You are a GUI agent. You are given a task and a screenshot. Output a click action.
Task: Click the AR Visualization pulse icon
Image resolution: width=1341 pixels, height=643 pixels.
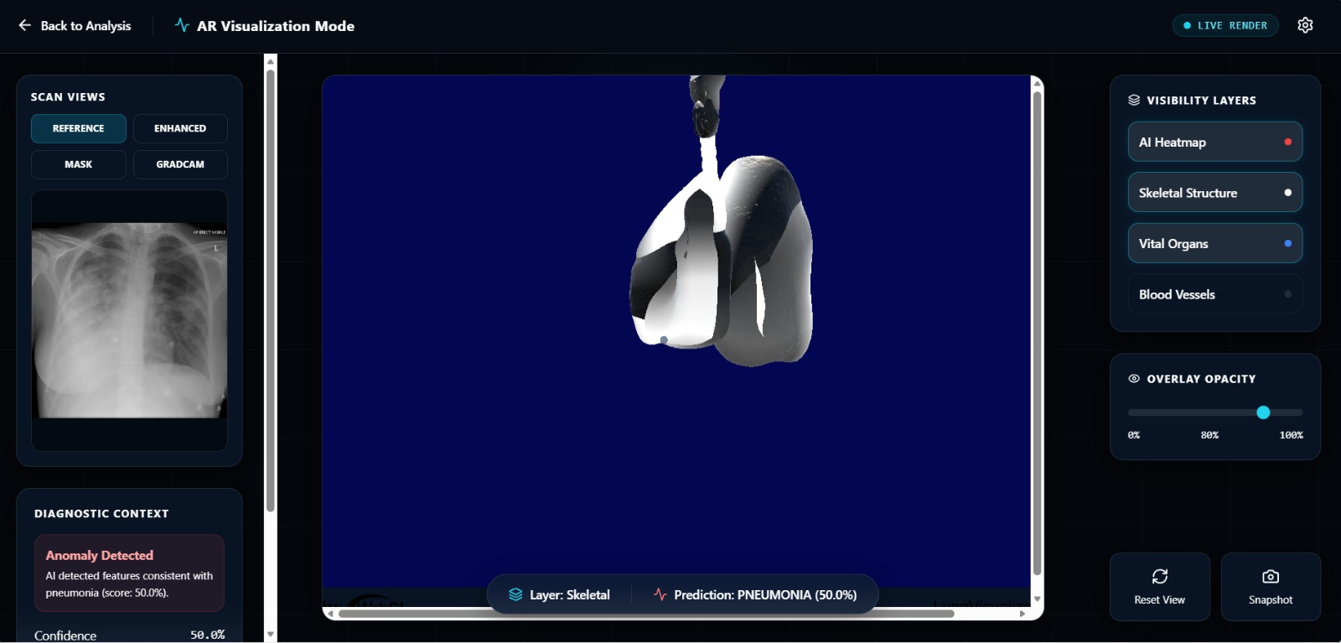coord(182,25)
